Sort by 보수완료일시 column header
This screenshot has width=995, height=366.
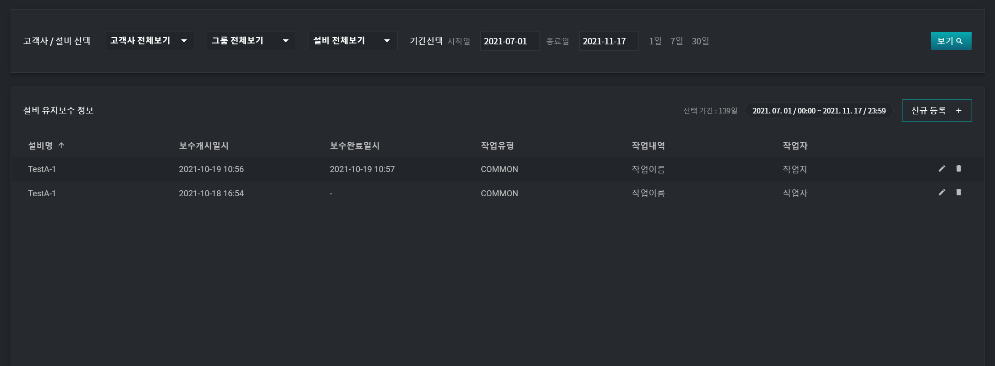coord(354,145)
